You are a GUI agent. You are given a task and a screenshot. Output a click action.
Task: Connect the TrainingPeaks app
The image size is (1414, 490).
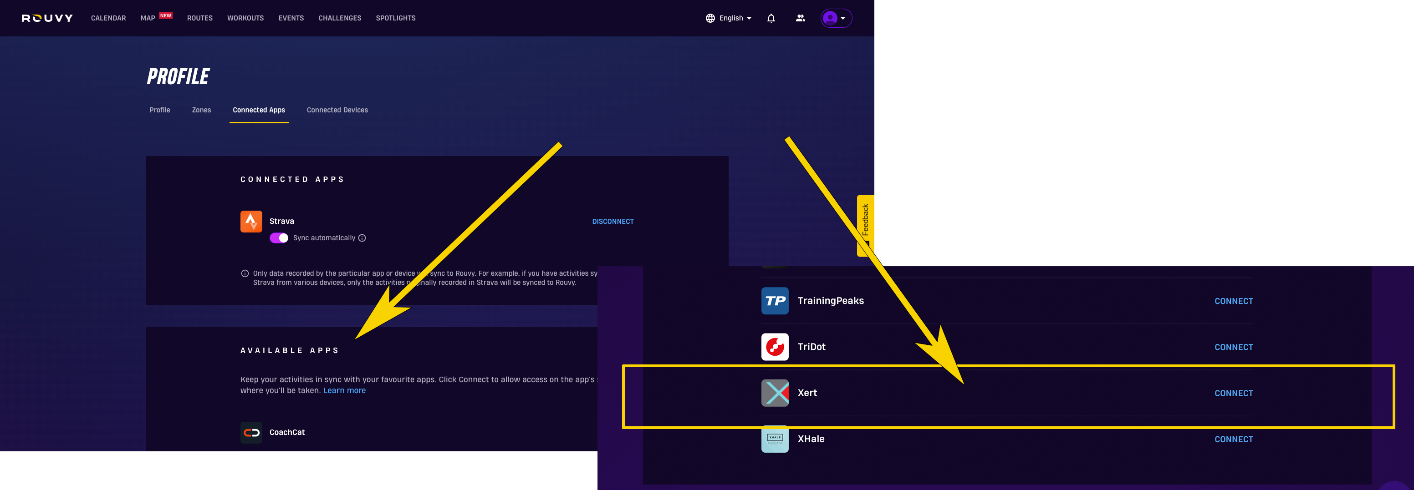click(x=1233, y=301)
